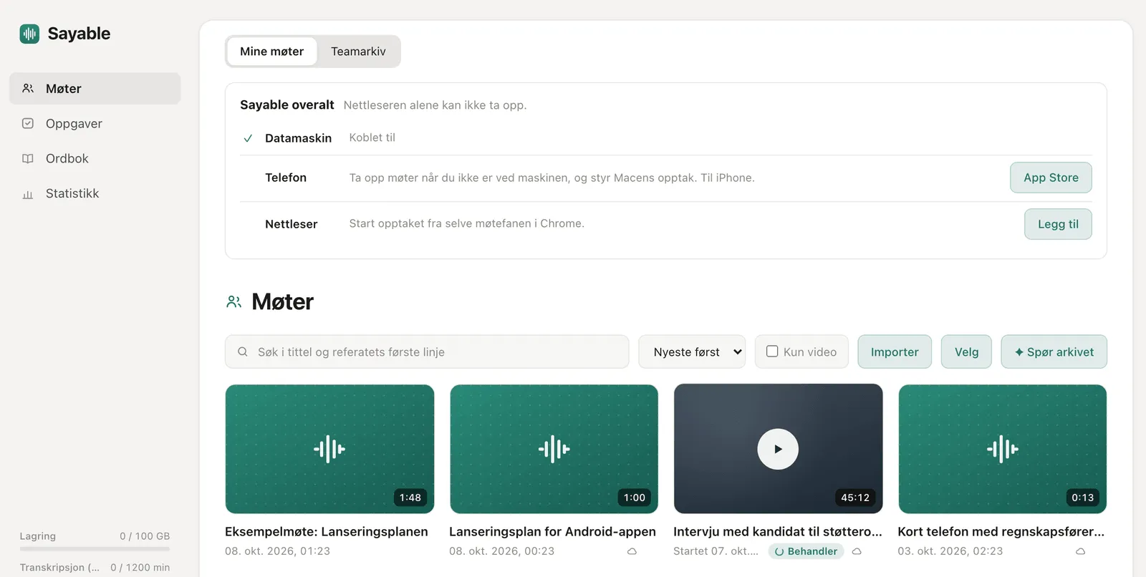Screen dimensions: 1146x577
Task: Switch to the Teamarkiv tab
Action: click(x=358, y=52)
